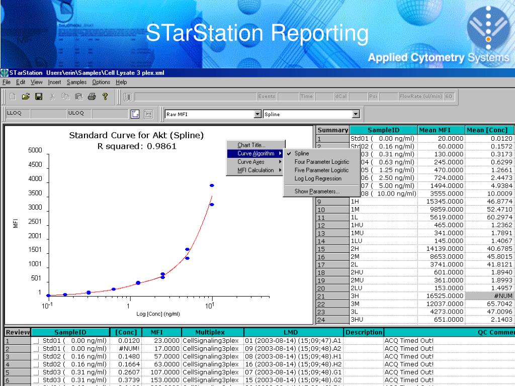Image resolution: width=515 pixels, height=386 pixels.
Task: Choose Show Parameters... in the submenu
Action: [321, 191]
